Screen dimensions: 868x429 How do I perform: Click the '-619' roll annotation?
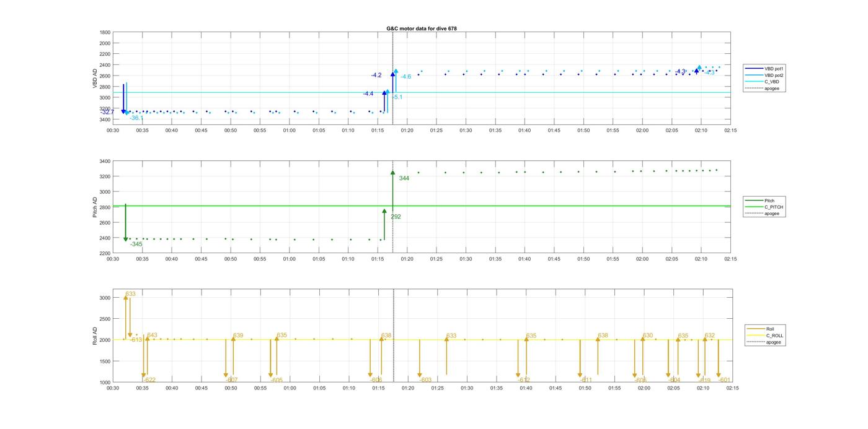[x=704, y=380]
